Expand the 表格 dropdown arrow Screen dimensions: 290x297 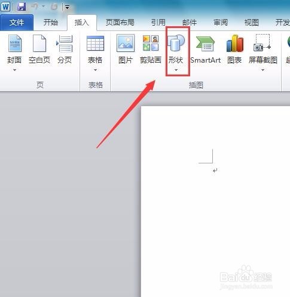tap(95, 70)
